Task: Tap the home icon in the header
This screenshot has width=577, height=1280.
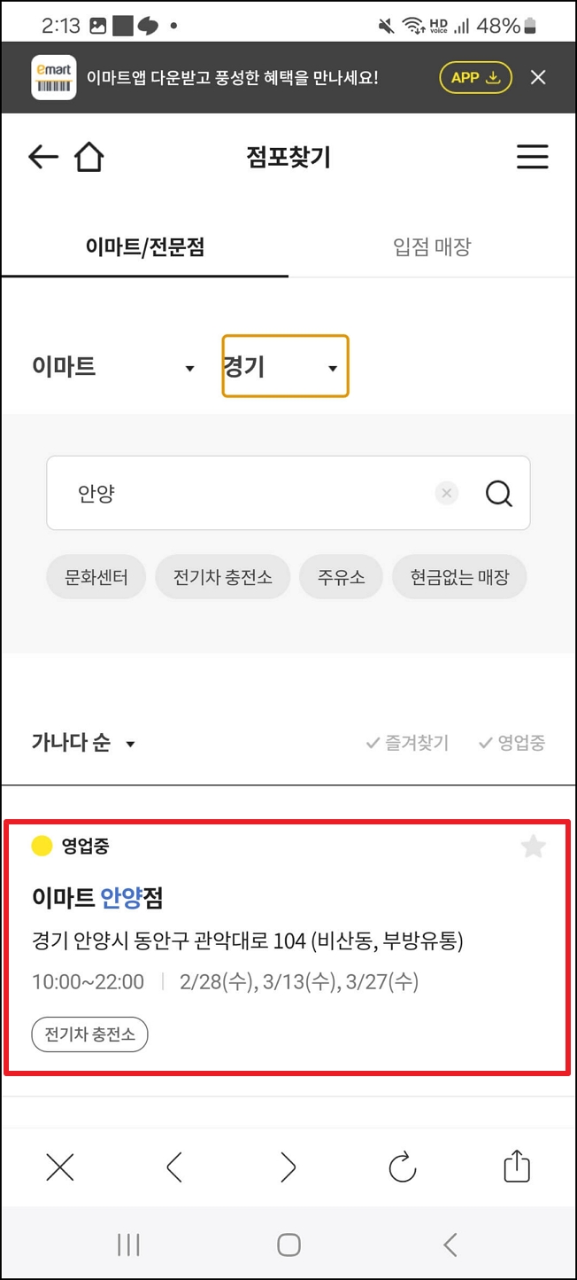Action: pyautogui.click(x=87, y=156)
